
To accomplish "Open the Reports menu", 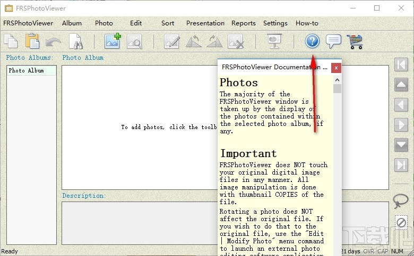I will pos(244,23).
